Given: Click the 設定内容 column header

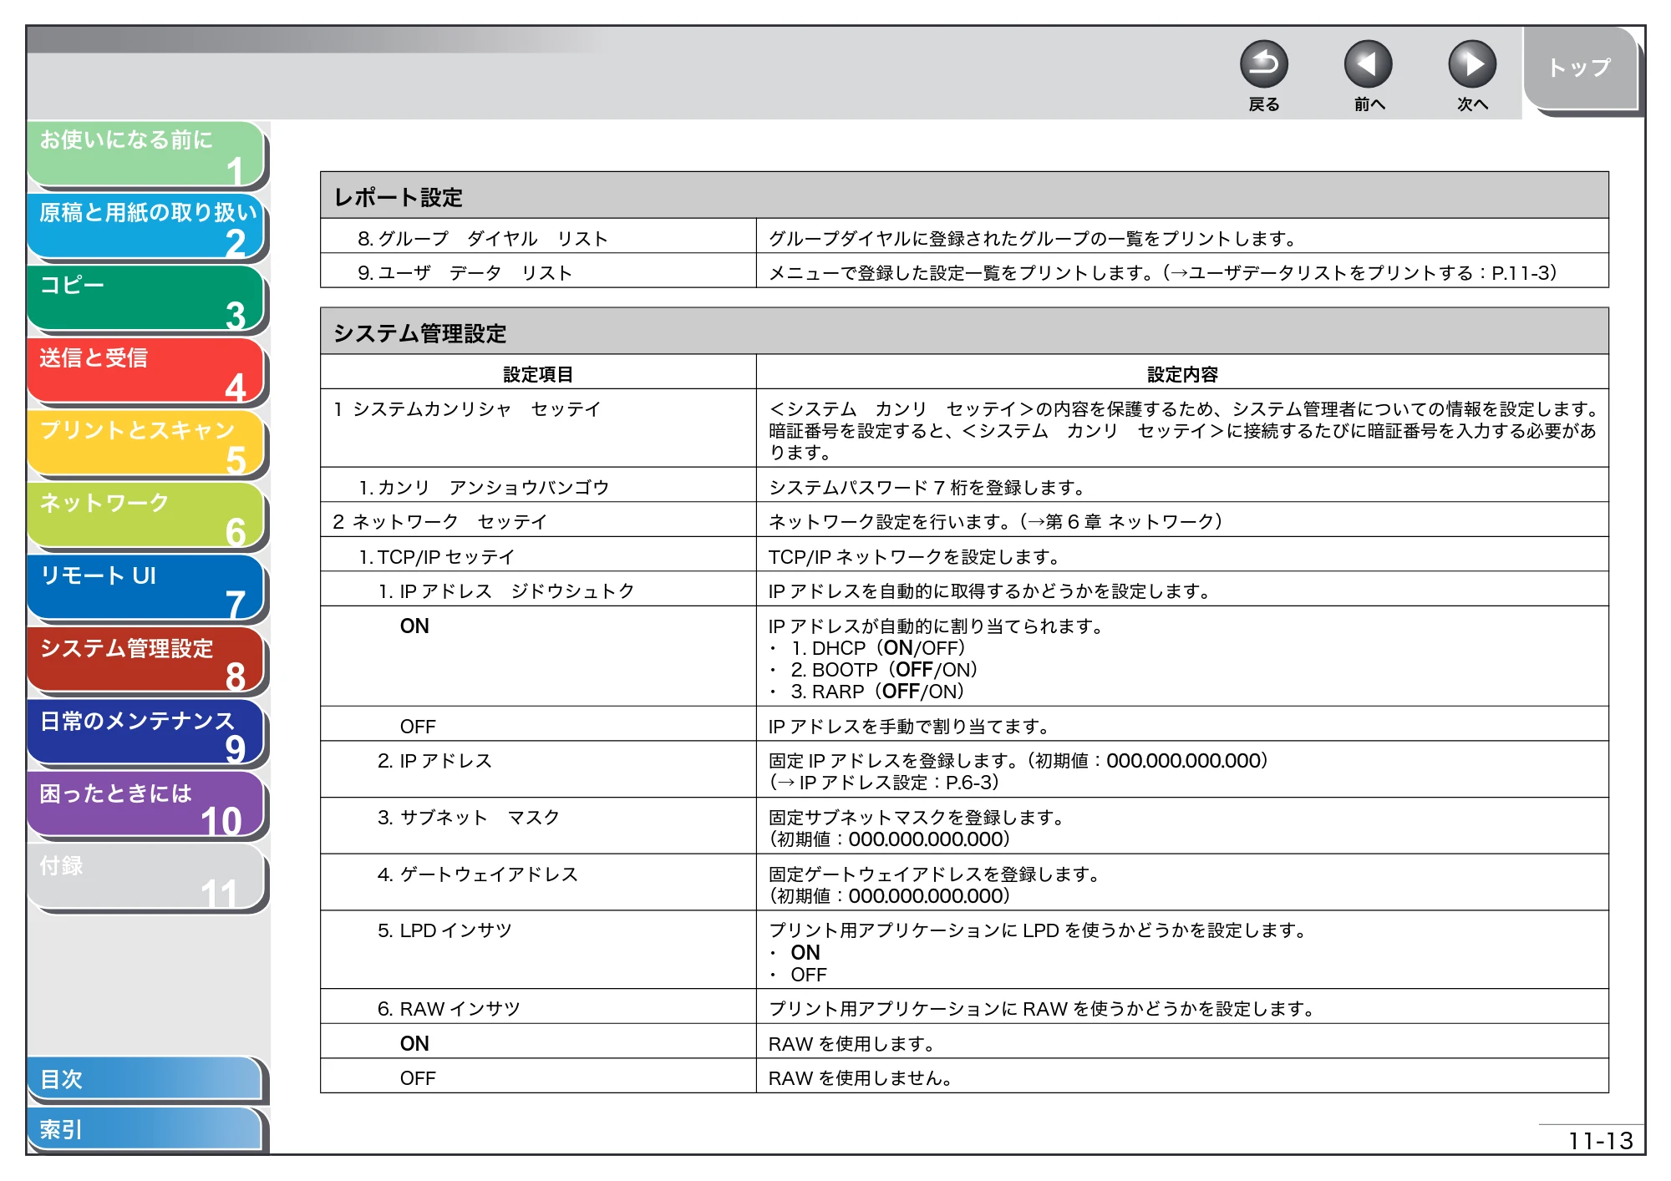Looking at the screenshot, I should coord(1182,375).
